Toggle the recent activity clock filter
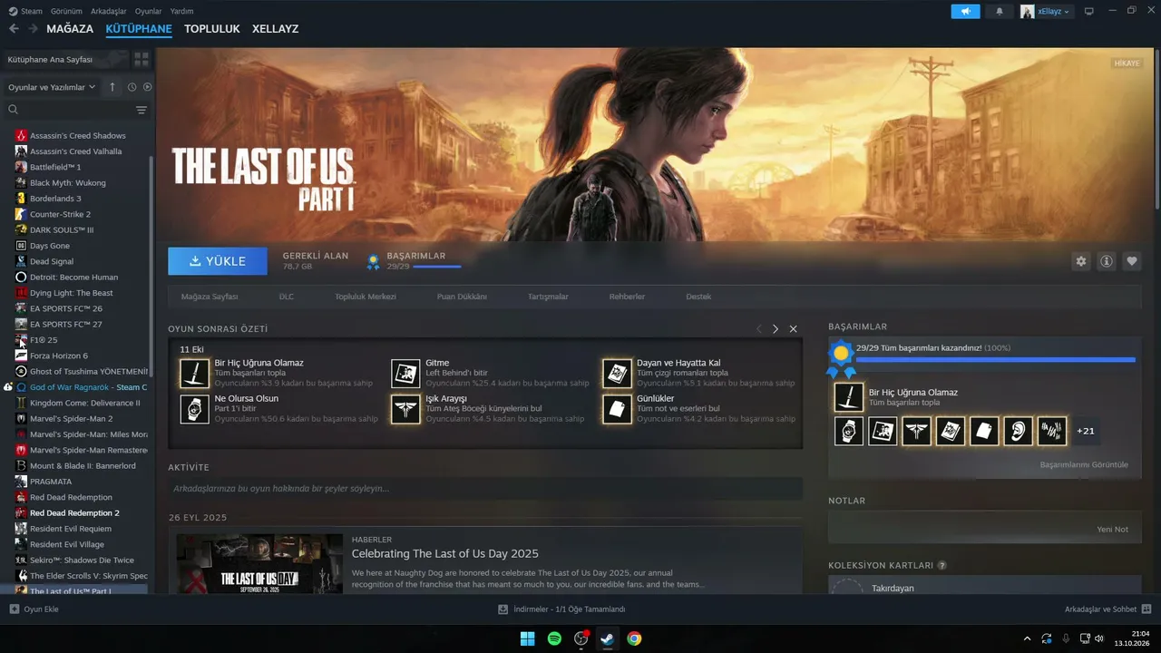This screenshot has height=653, width=1161. click(132, 87)
